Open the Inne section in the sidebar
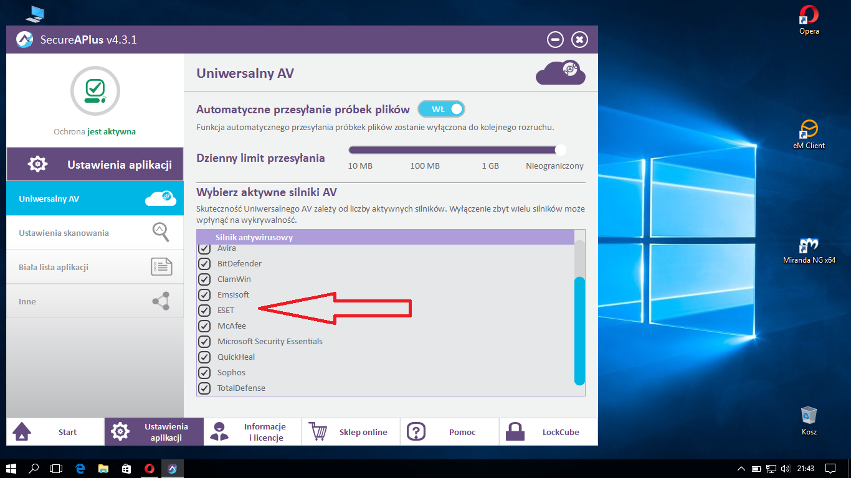 click(x=95, y=301)
